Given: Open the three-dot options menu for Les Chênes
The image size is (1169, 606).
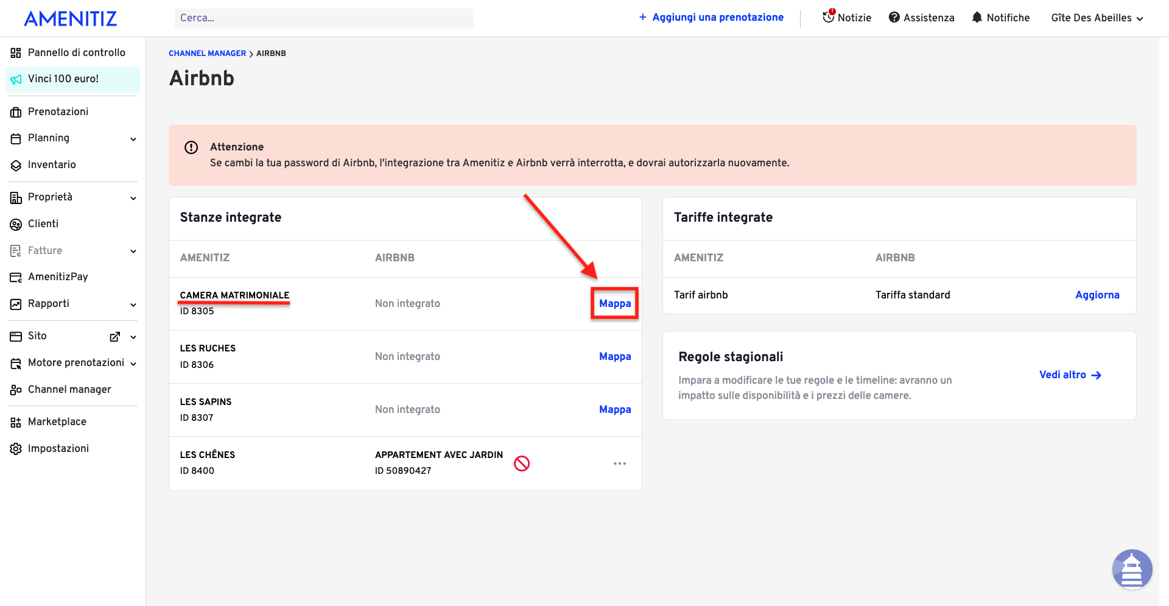Looking at the screenshot, I should click(x=620, y=463).
